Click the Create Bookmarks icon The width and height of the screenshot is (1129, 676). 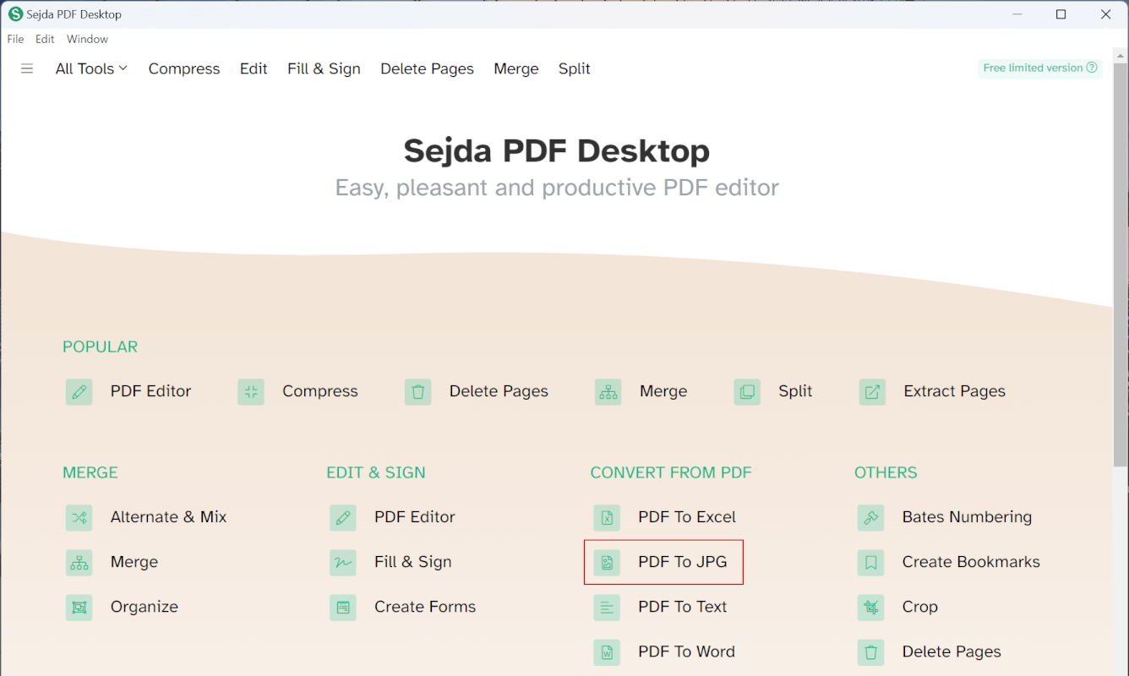[x=870, y=563]
